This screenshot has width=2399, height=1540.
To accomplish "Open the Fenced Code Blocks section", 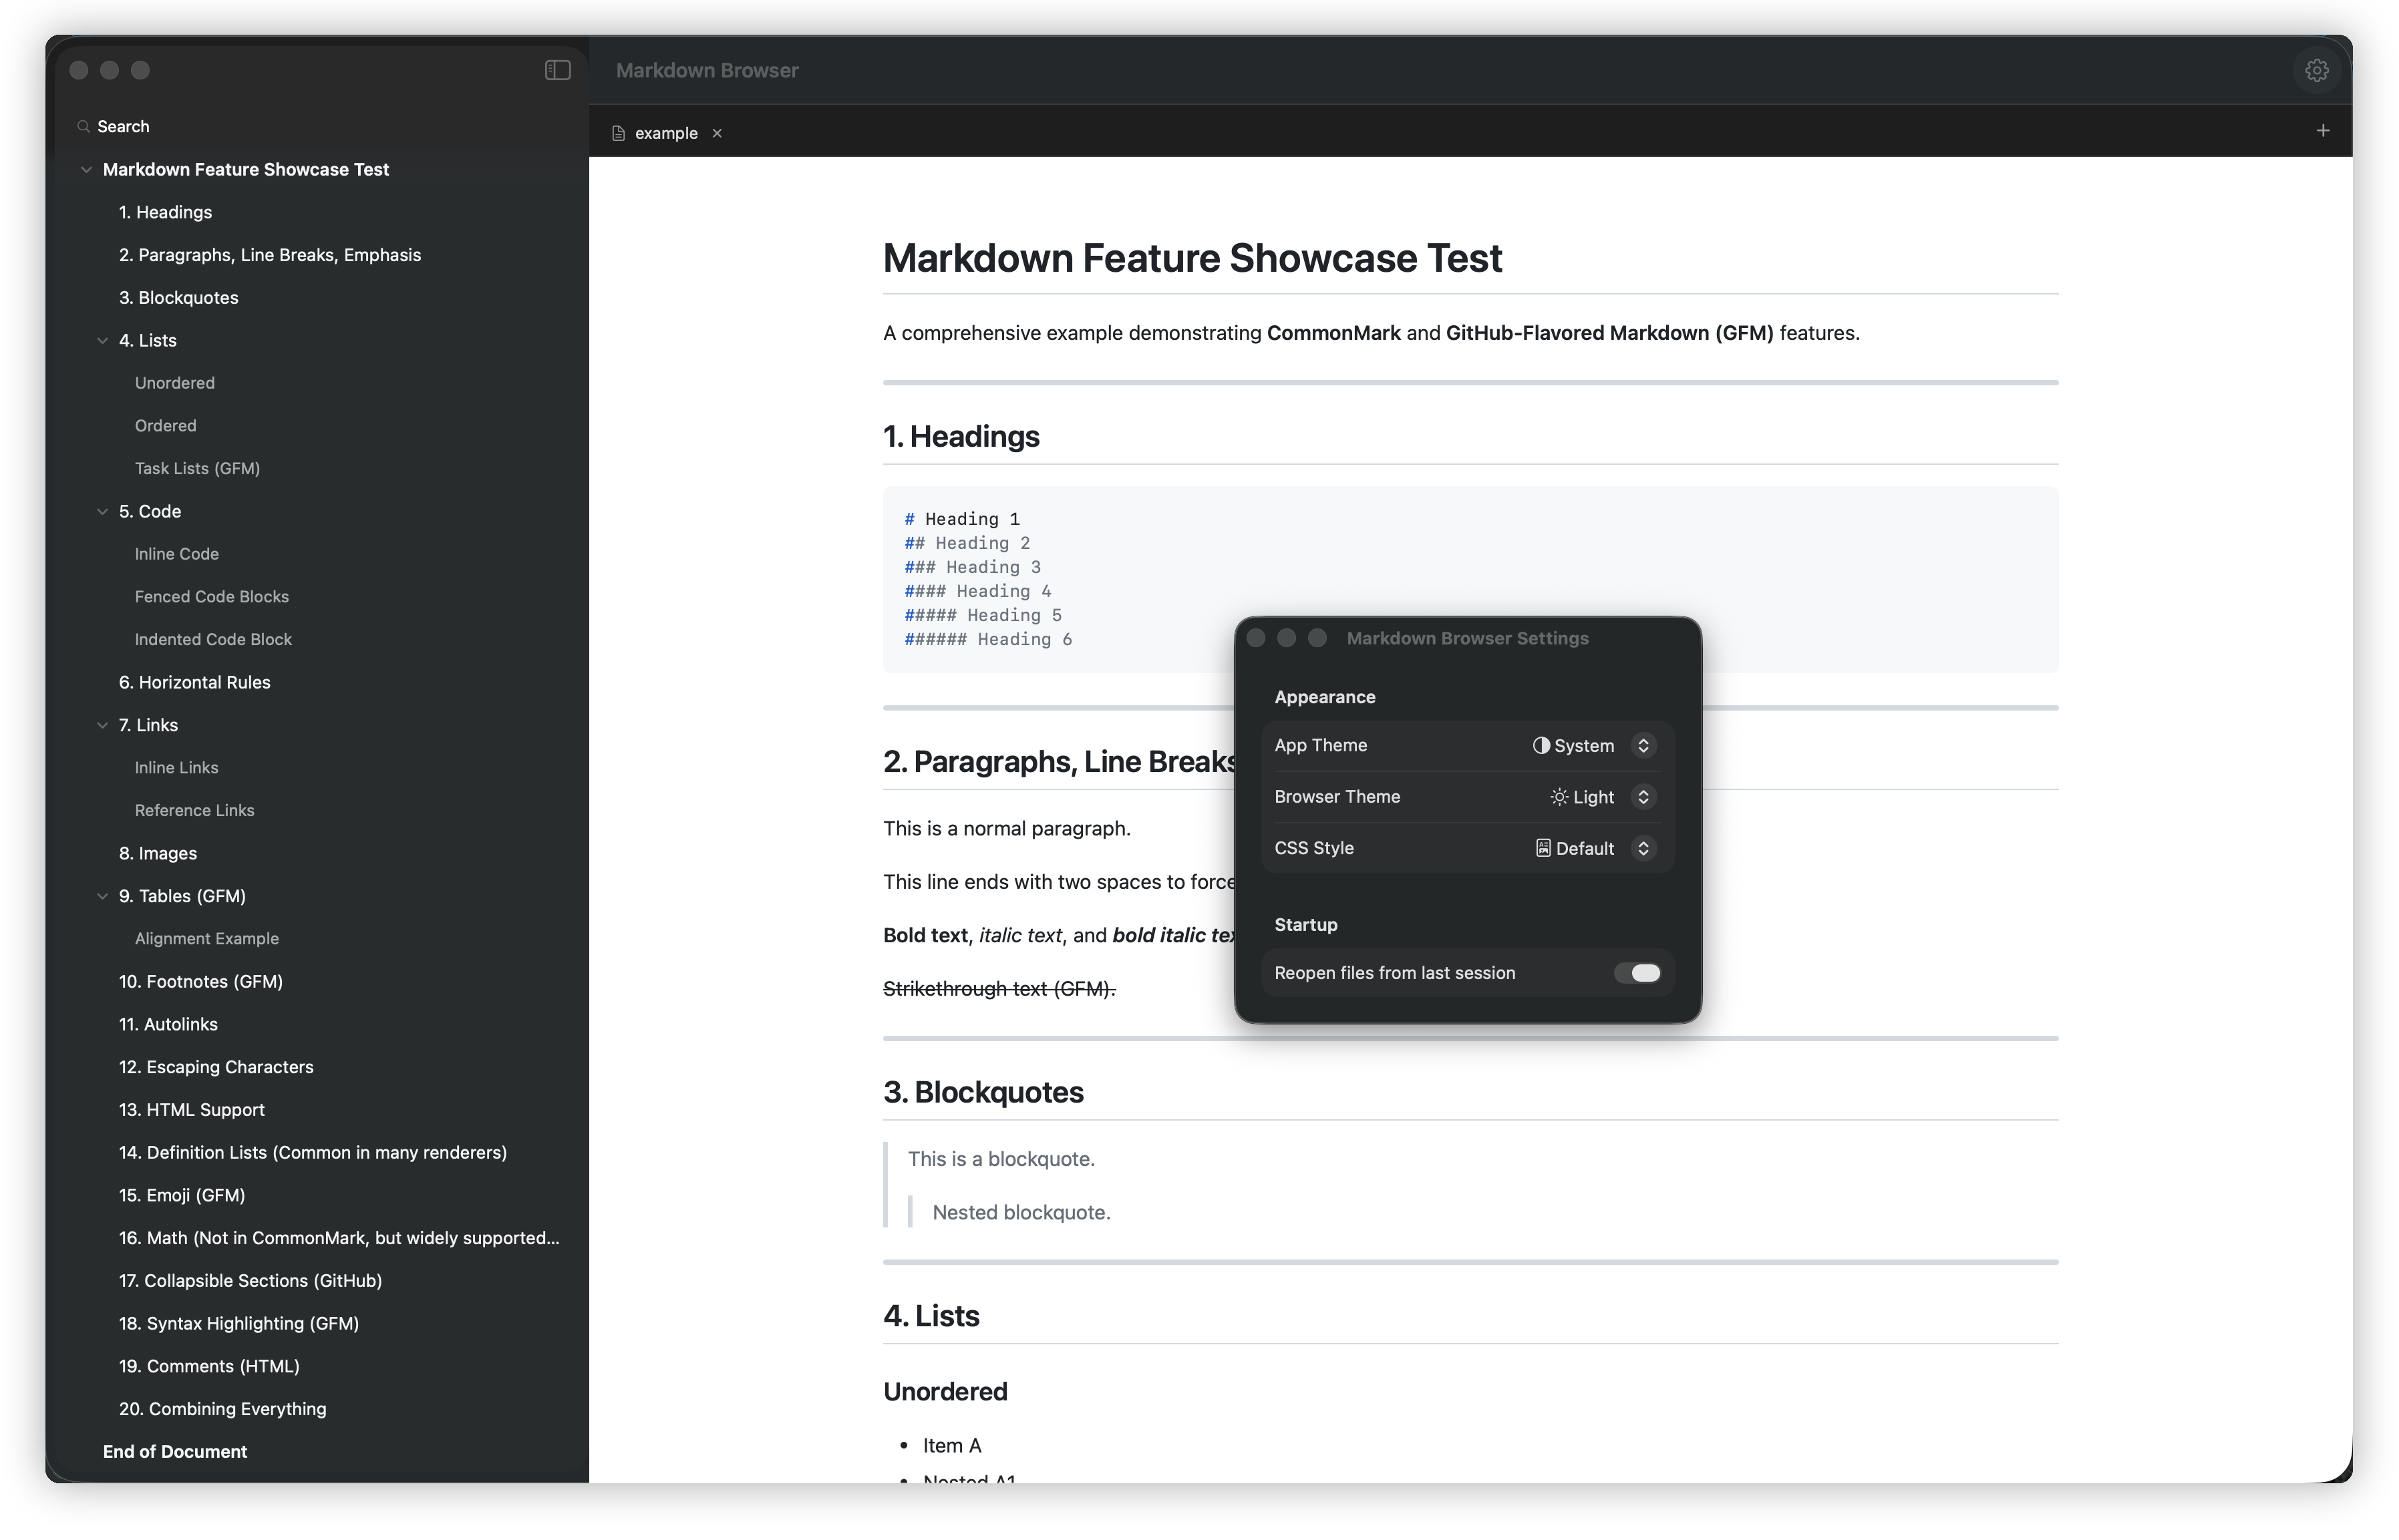I will point(212,596).
